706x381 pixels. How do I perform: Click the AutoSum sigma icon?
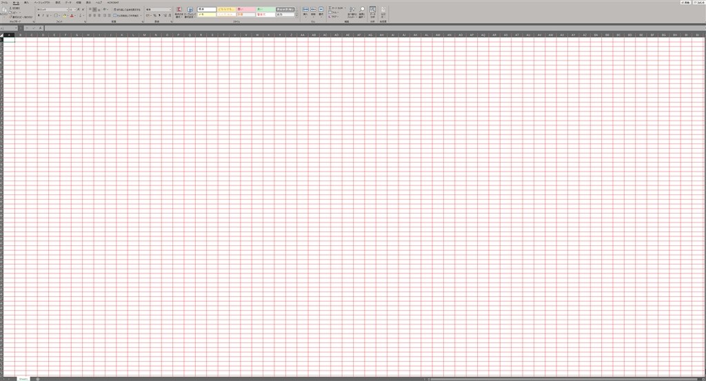(330, 8)
